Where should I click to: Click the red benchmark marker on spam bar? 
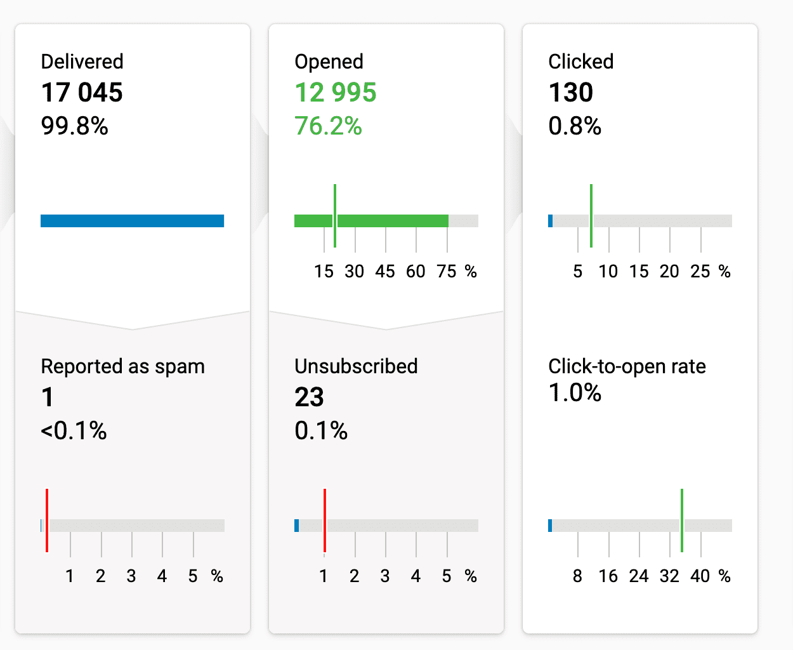(47, 520)
